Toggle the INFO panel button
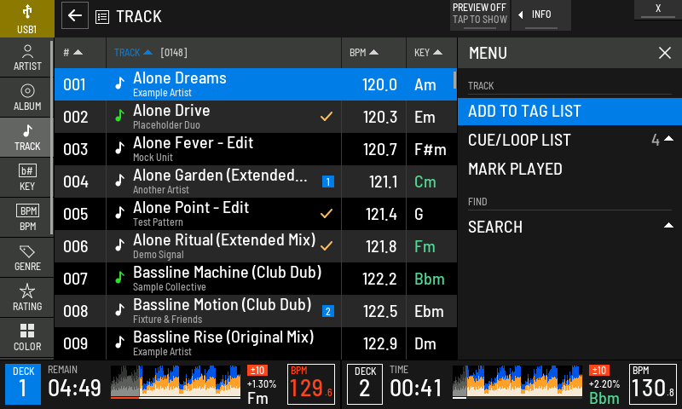 [x=541, y=15]
